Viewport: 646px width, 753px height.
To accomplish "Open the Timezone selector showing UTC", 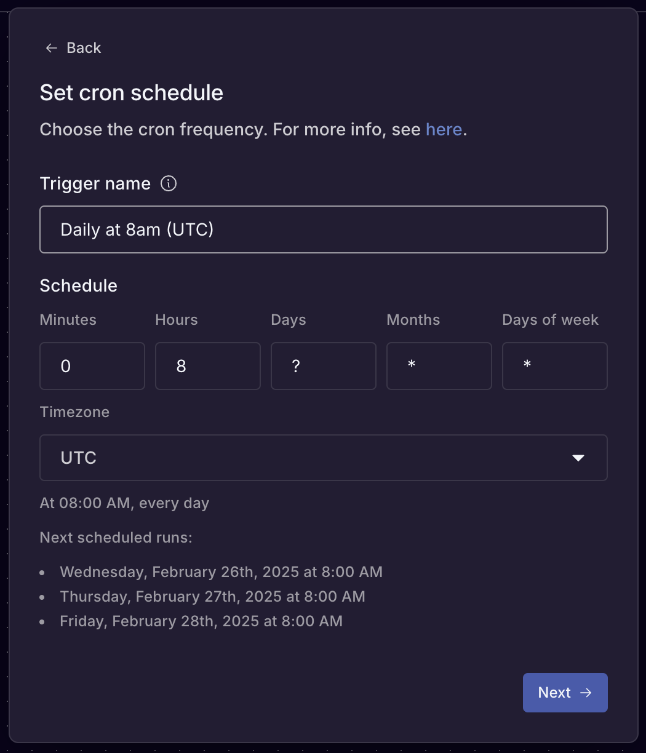I will (x=324, y=458).
